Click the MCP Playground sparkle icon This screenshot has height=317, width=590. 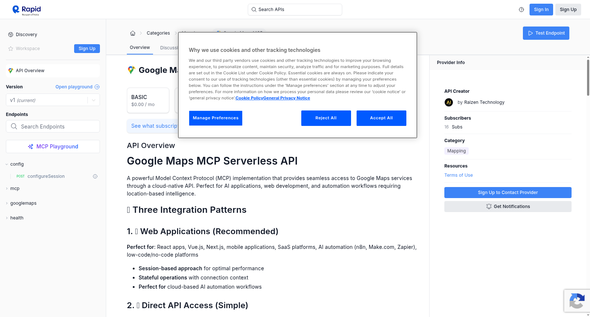pos(31,147)
